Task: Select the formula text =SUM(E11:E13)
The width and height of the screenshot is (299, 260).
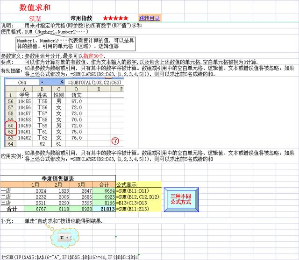Action: 133,209
